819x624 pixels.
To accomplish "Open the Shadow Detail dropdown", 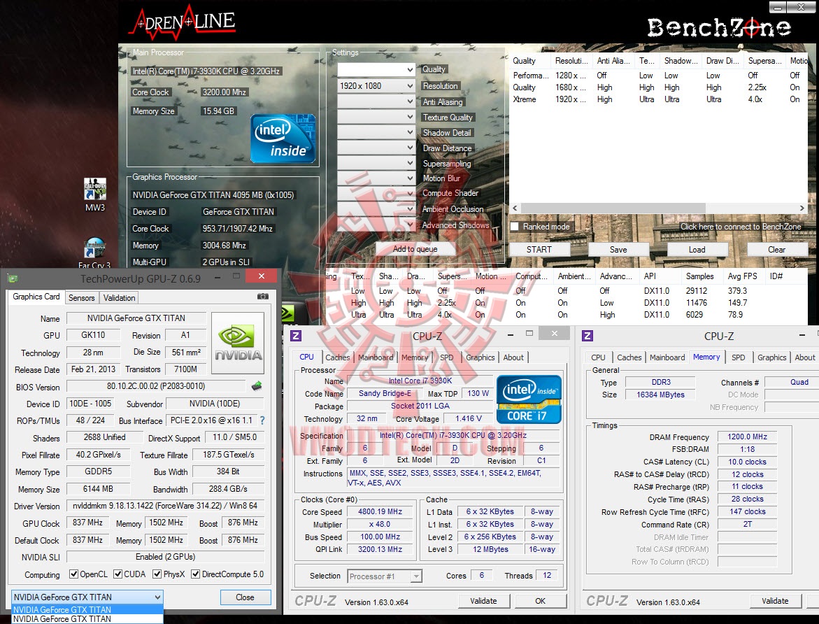I will (376, 132).
